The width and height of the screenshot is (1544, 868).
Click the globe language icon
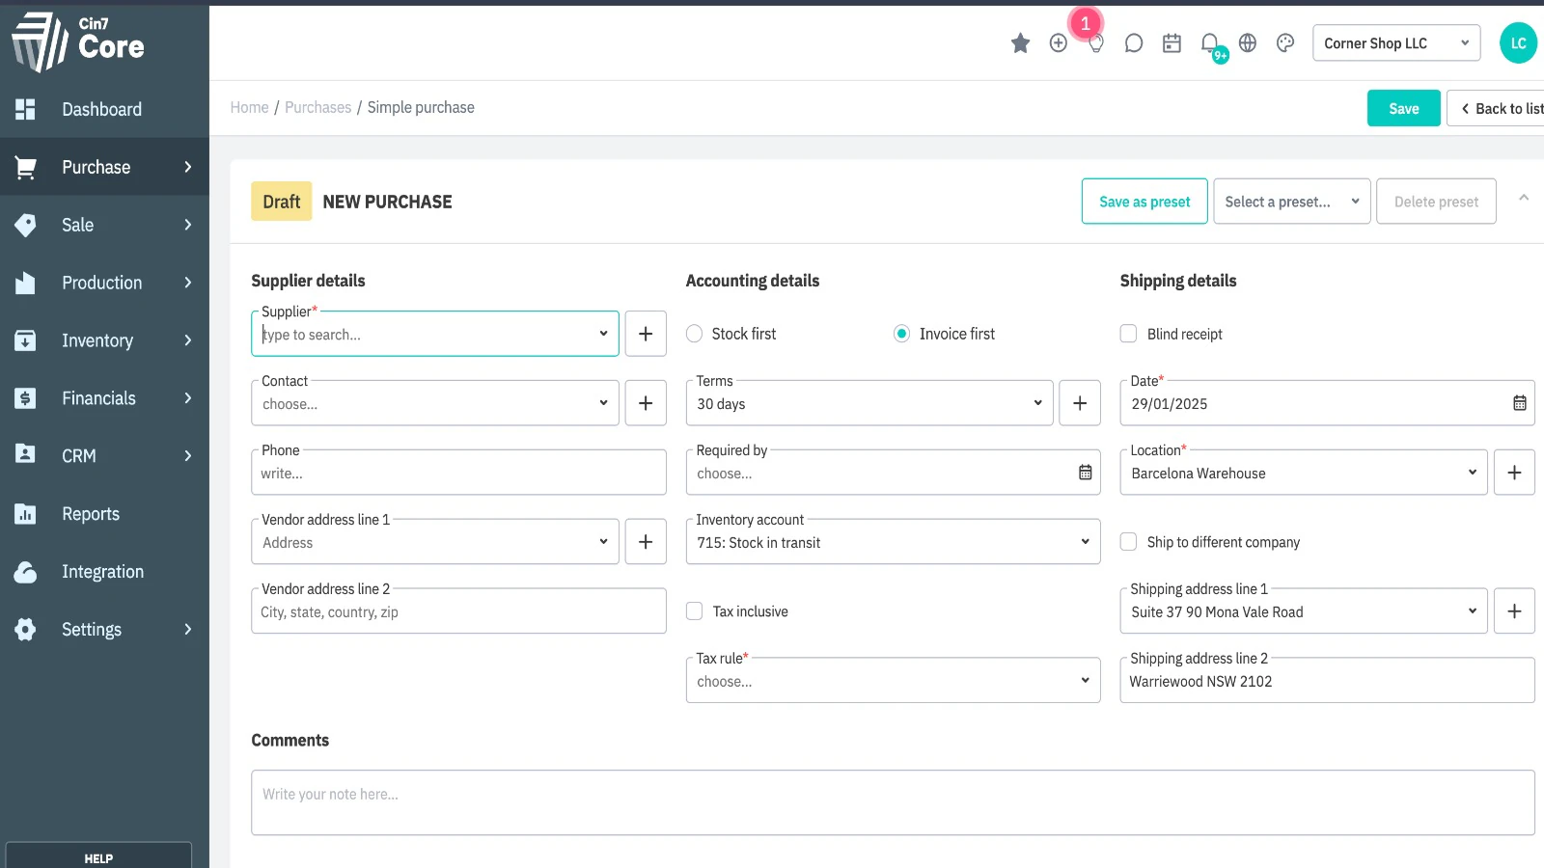pos(1248,43)
